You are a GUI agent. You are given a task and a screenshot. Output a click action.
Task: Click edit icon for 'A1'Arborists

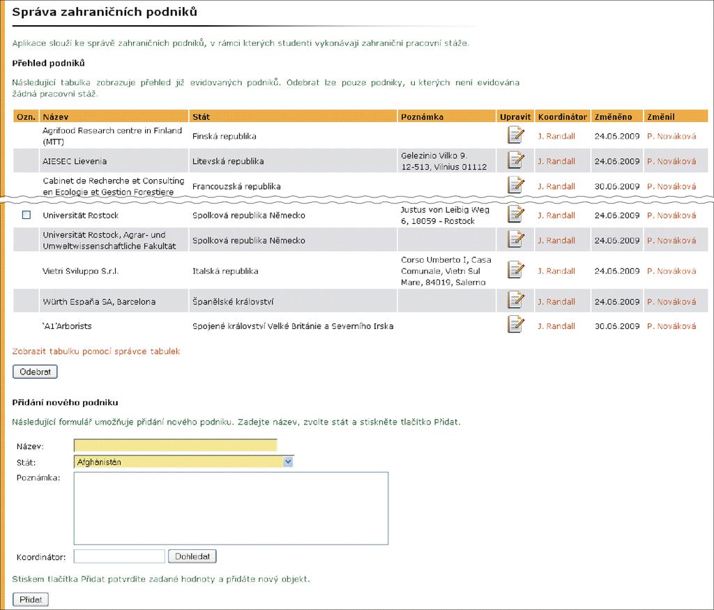[x=515, y=325]
